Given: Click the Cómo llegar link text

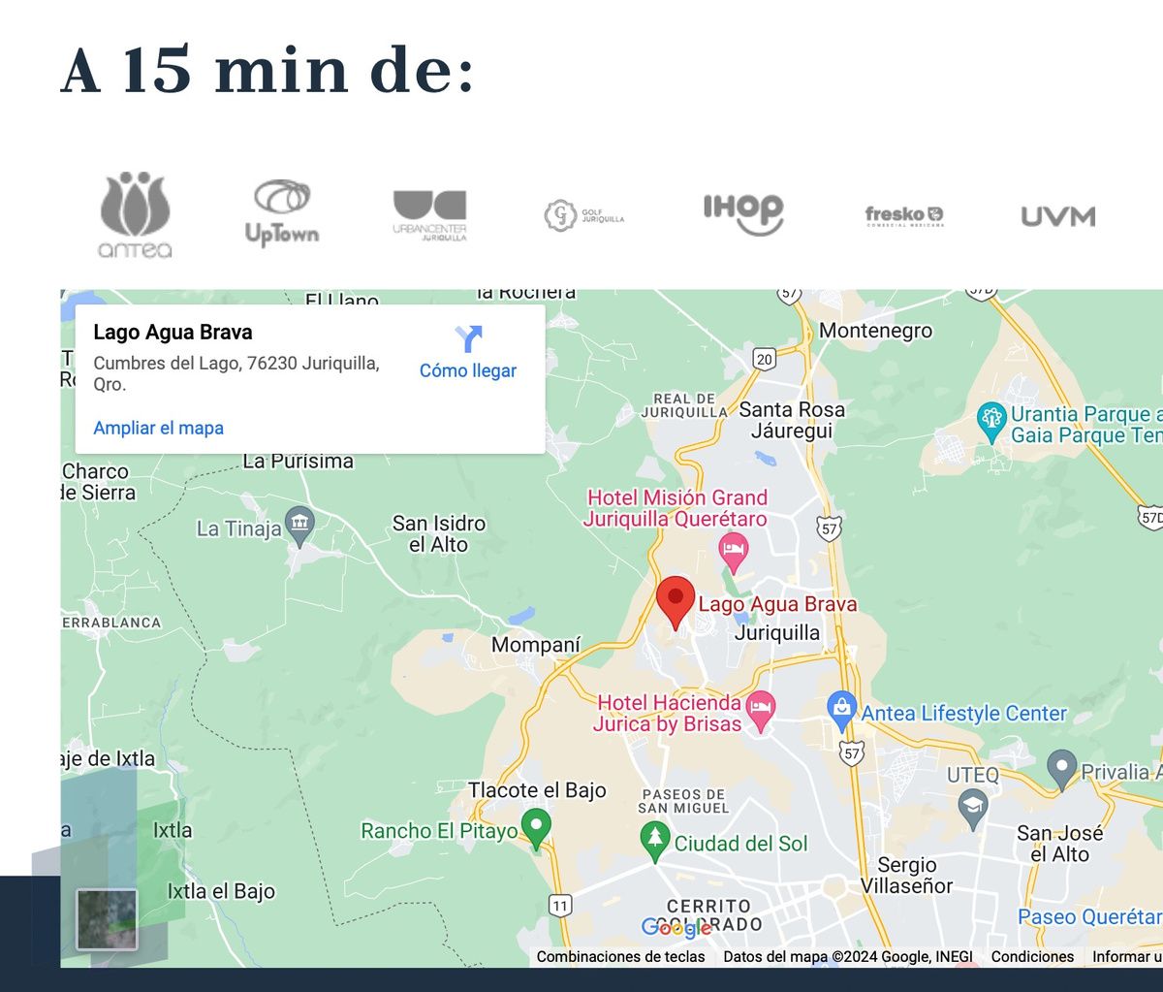Looking at the screenshot, I should [x=468, y=370].
